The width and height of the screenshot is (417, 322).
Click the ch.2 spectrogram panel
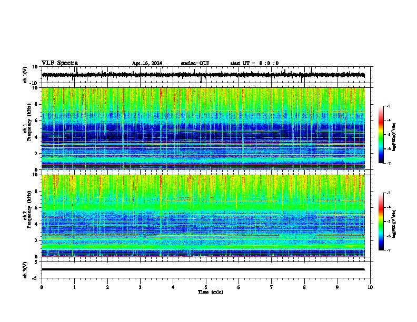[x=203, y=216]
